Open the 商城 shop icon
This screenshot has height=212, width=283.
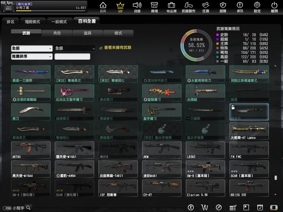pos(154,7)
